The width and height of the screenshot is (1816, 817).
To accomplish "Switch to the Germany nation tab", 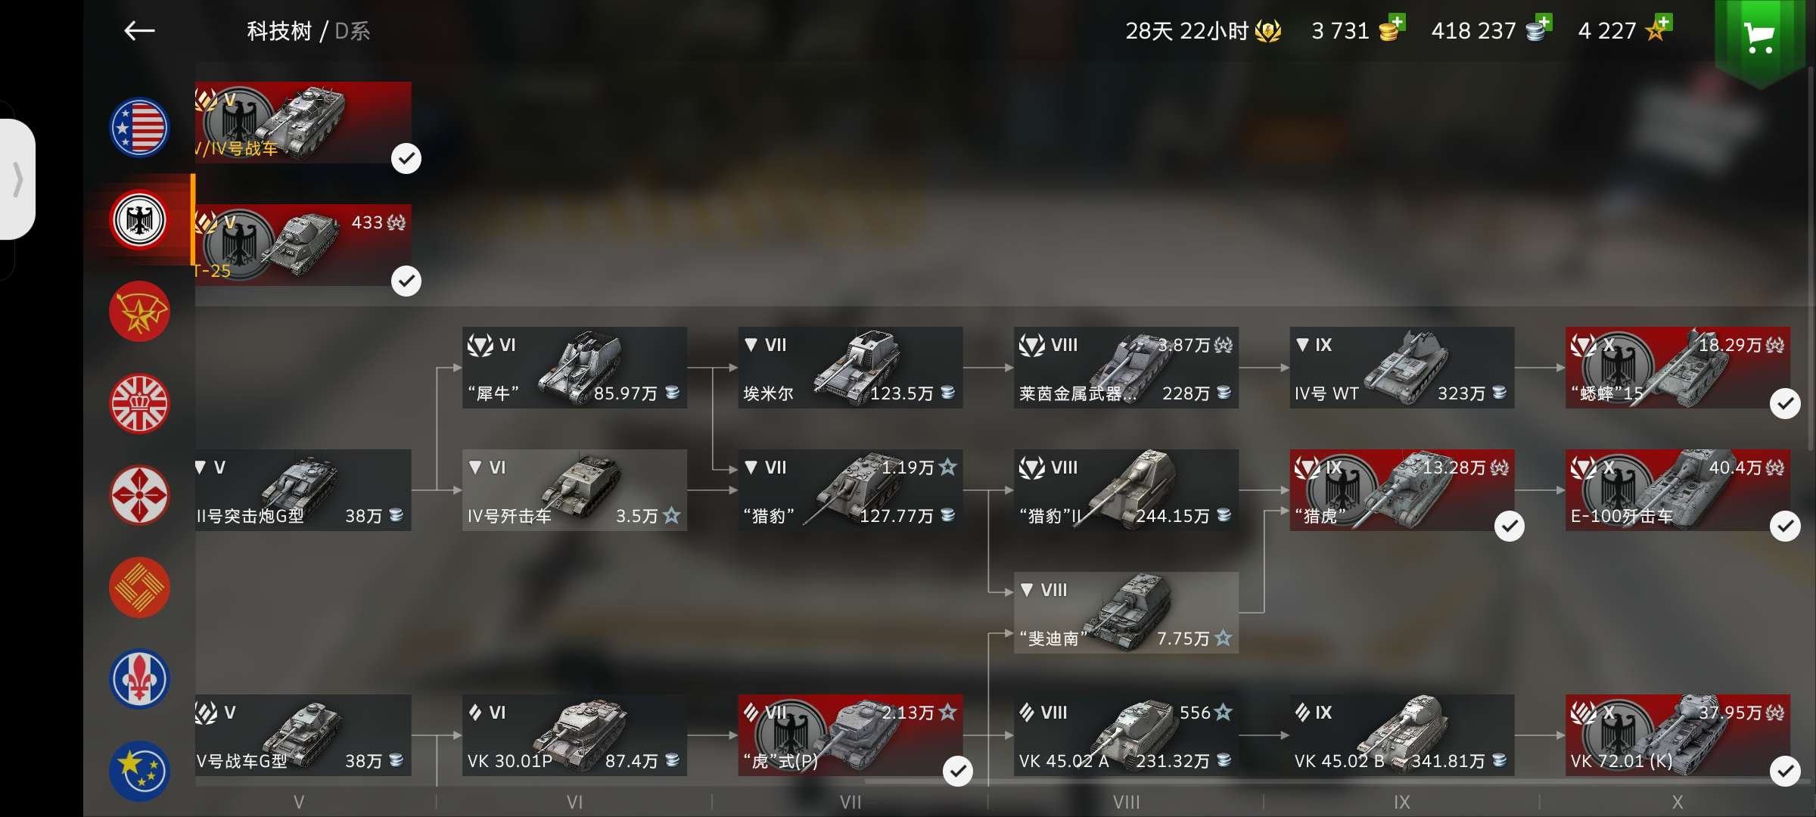I will pyautogui.click(x=139, y=220).
